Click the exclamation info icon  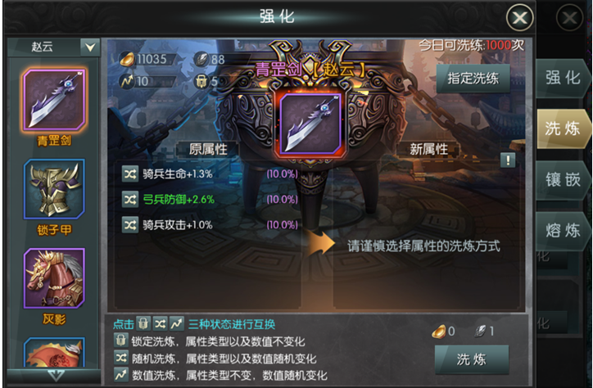tap(508, 160)
